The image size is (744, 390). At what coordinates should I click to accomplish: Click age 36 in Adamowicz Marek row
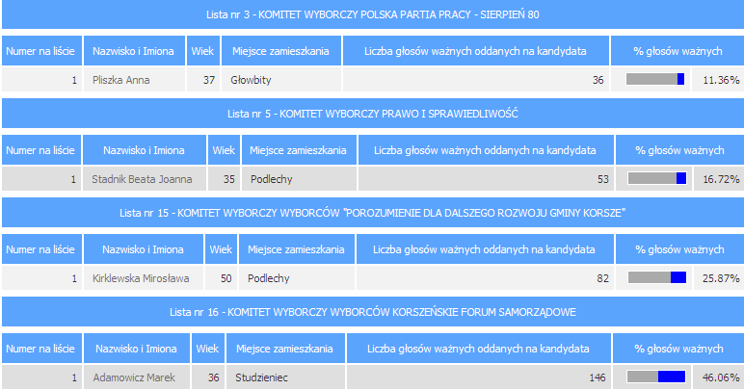pos(214,377)
